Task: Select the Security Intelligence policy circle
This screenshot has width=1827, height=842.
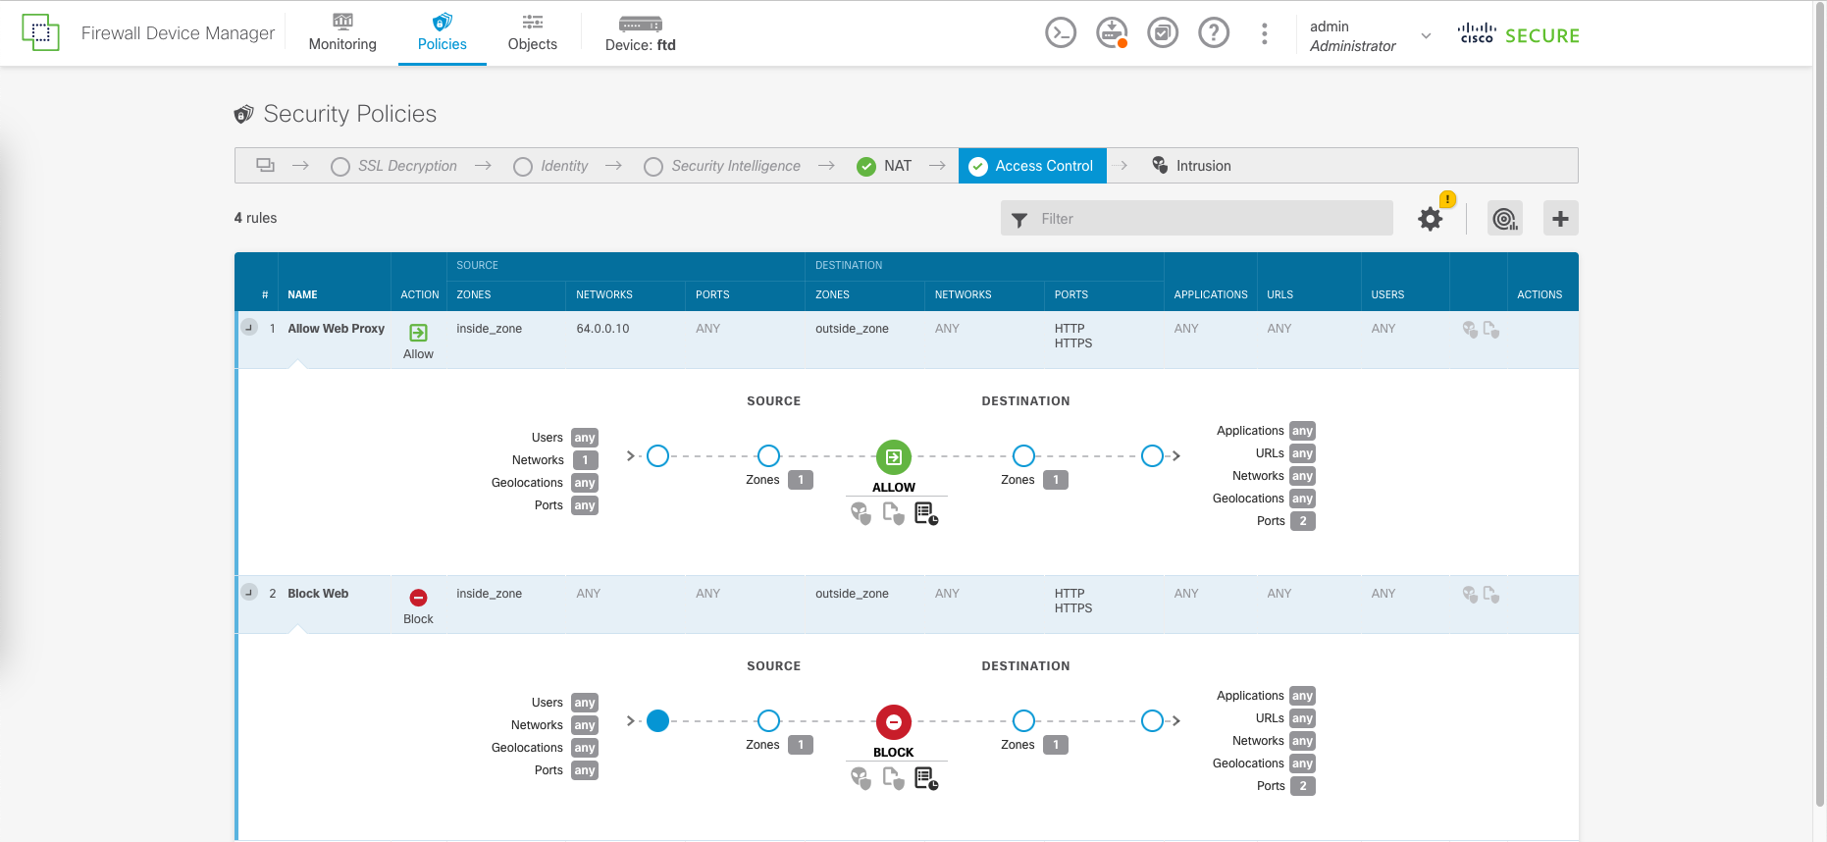Action: (x=653, y=167)
